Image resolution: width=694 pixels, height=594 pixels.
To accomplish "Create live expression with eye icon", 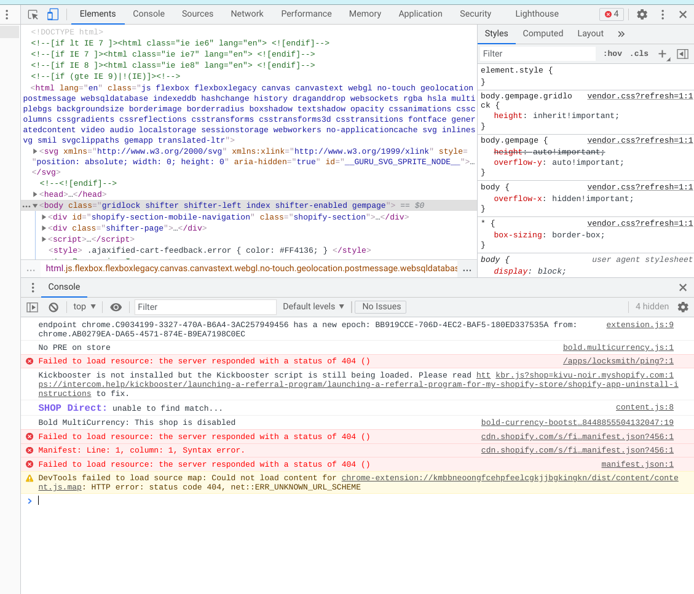I will 116,307.
